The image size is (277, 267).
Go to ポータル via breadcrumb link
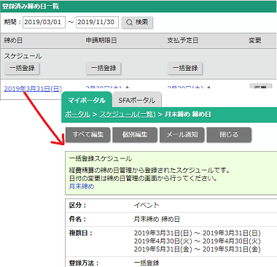click(77, 115)
